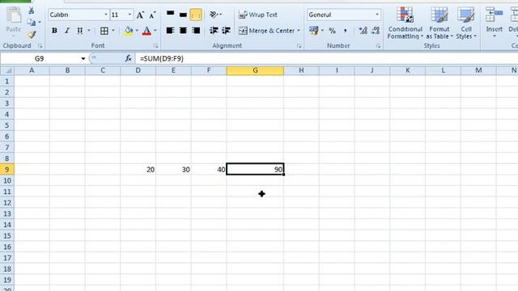The height and width of the screenshot is (291, 518).
Task: Toggle Wrap Text
Action: (258, 15)
